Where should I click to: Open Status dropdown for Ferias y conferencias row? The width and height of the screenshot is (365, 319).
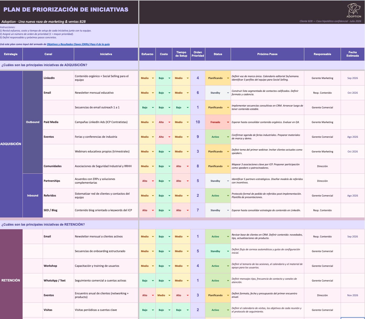[228, 137]
